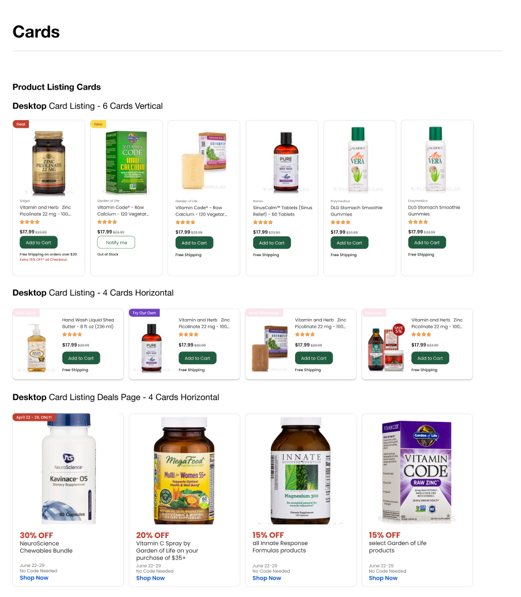This screenshot has height=597, width=521.
Task: Click Notify me for out-of-stock Raw Calcium
Action: pyautogui.click(x=116, y=243)
